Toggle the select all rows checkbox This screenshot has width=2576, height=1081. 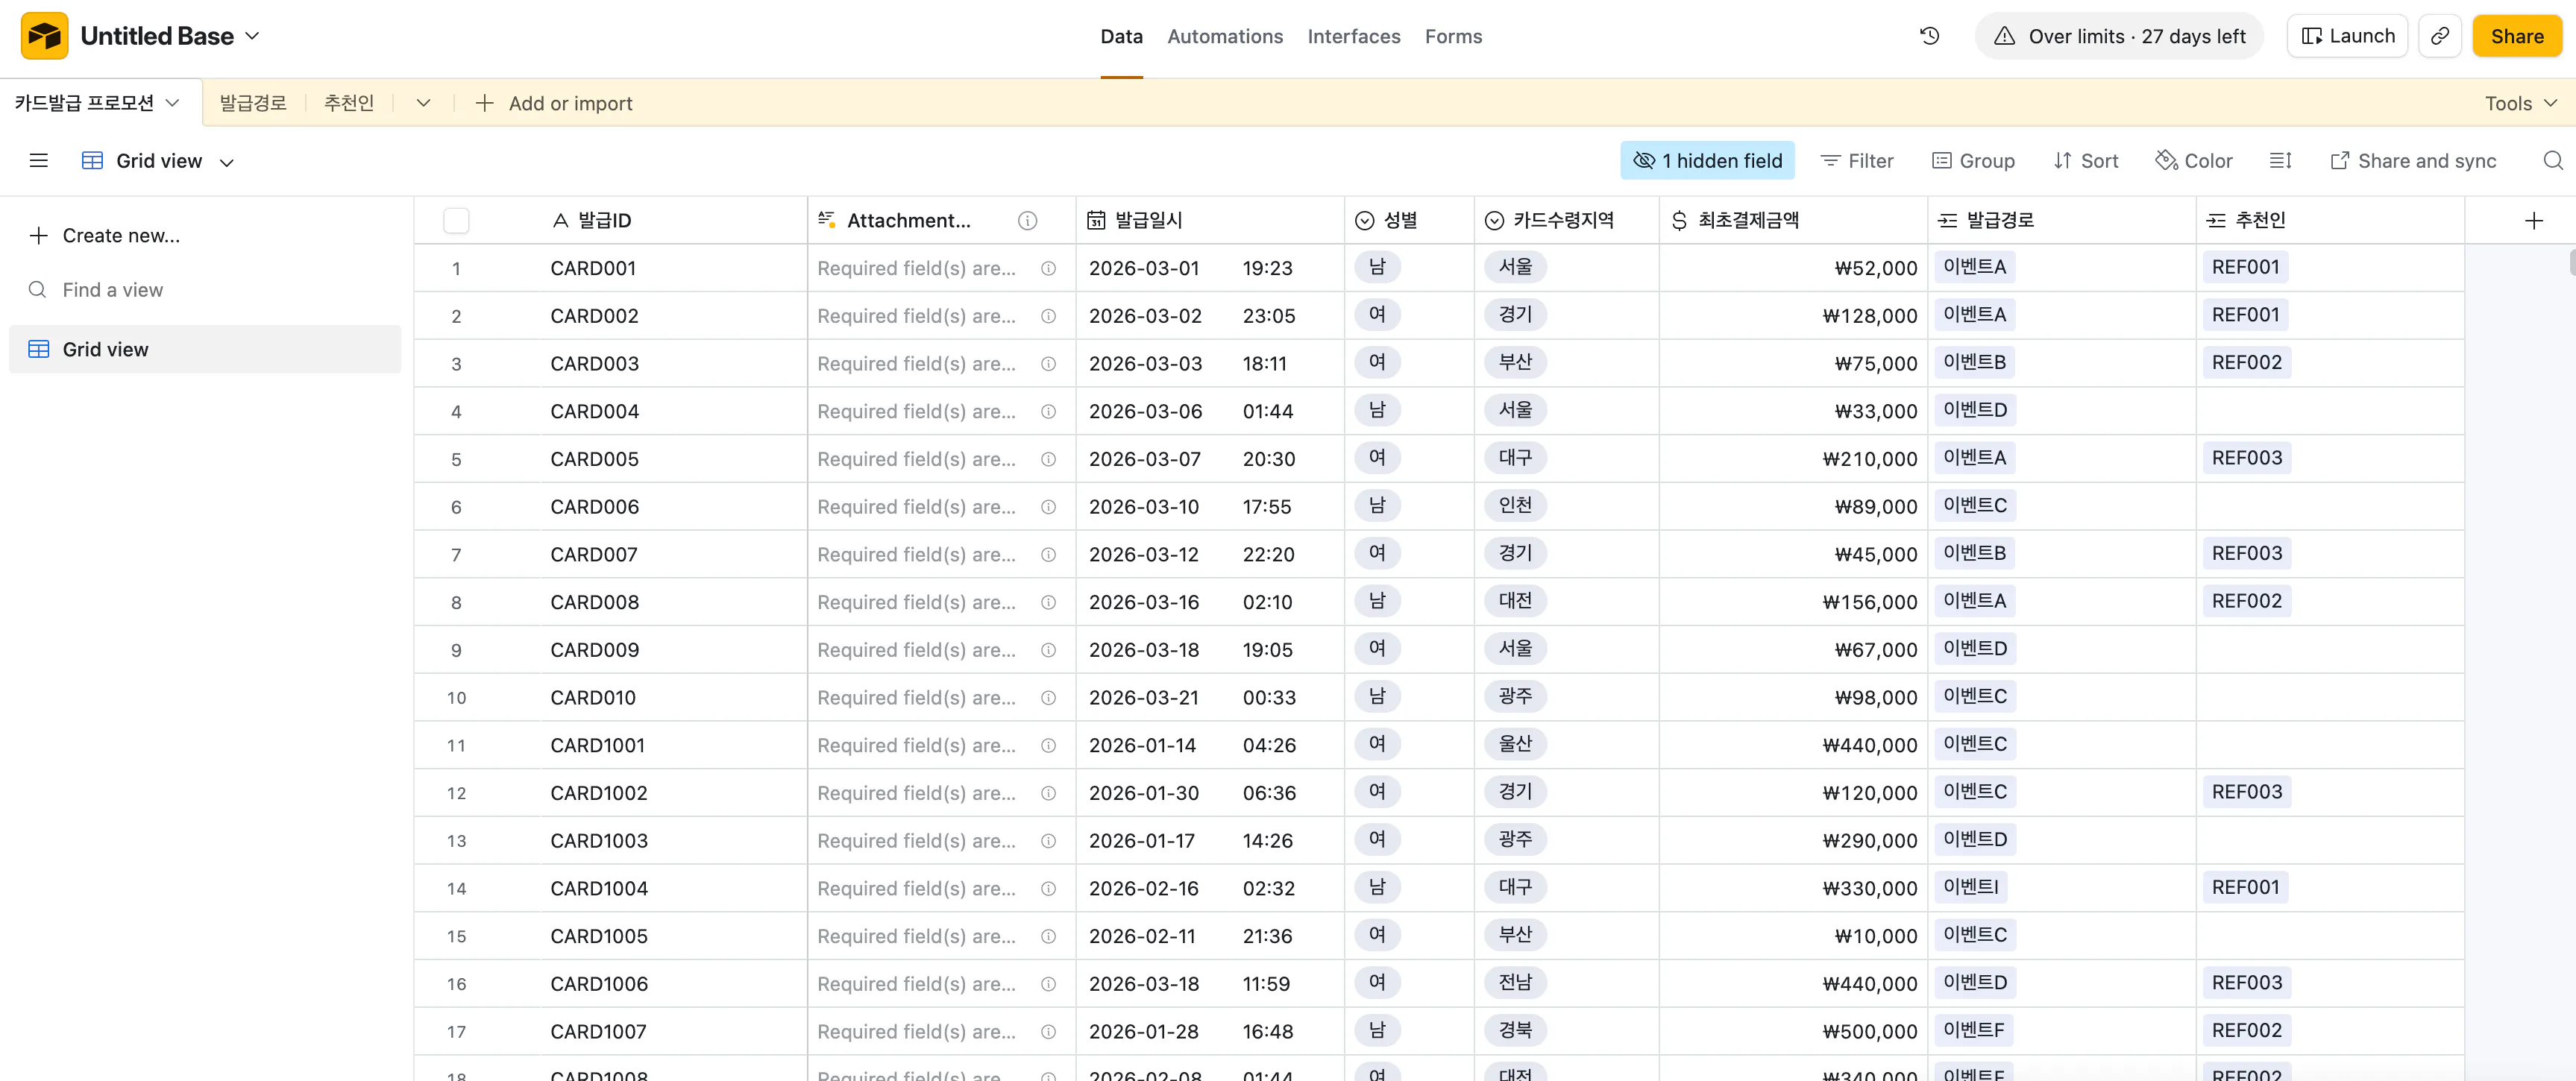coord(456,220)
